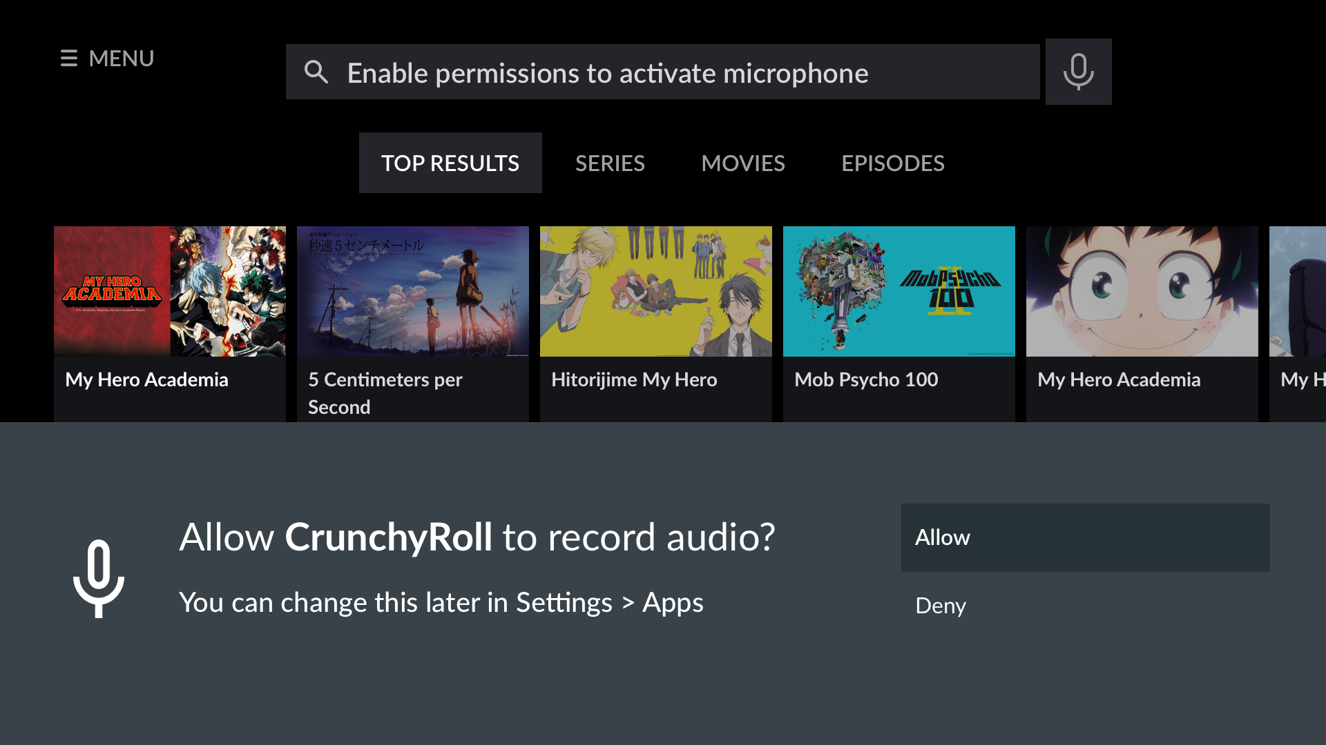Switch to the SERIES tab
This screenshot has height=745, width=1326.
click(x=610, y=163)
